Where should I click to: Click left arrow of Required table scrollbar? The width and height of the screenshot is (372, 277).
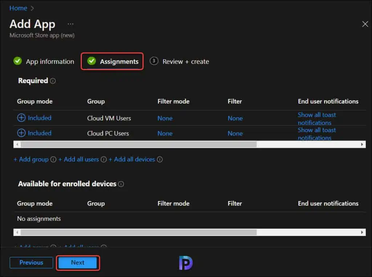coord(17,144)
